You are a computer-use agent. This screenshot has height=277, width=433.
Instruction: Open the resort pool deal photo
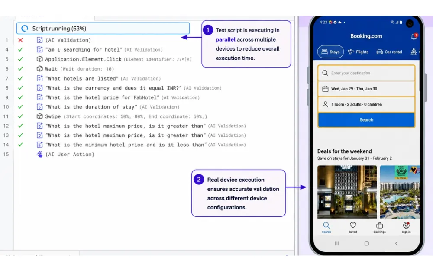point(400,192)
